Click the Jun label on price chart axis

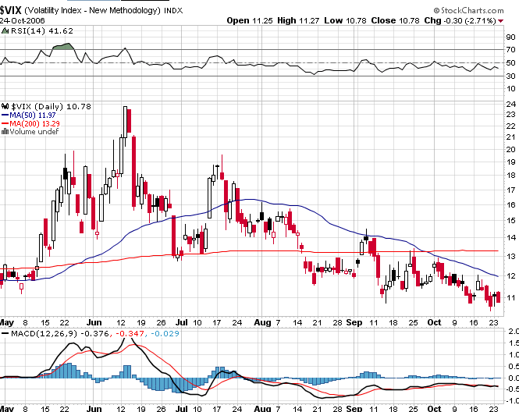click(96, 321)
